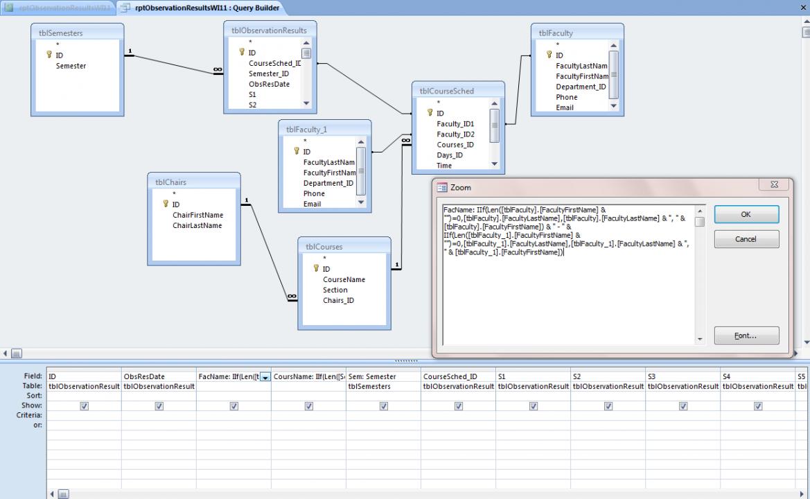
Task: Select ObsResDate field in tblObservationResults
Action: click(x=269, y=84)
